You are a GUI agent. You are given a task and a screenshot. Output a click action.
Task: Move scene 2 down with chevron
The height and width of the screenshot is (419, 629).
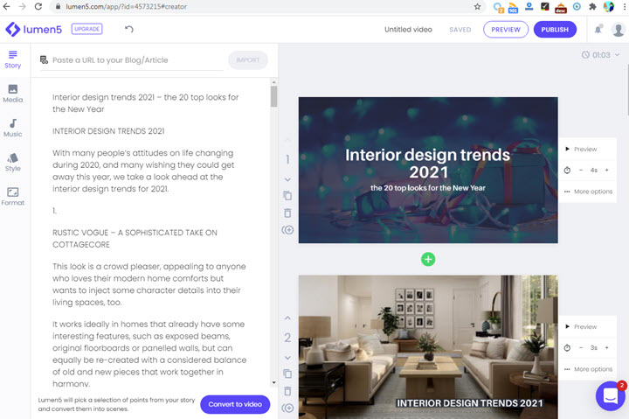(x=287, y=358)
